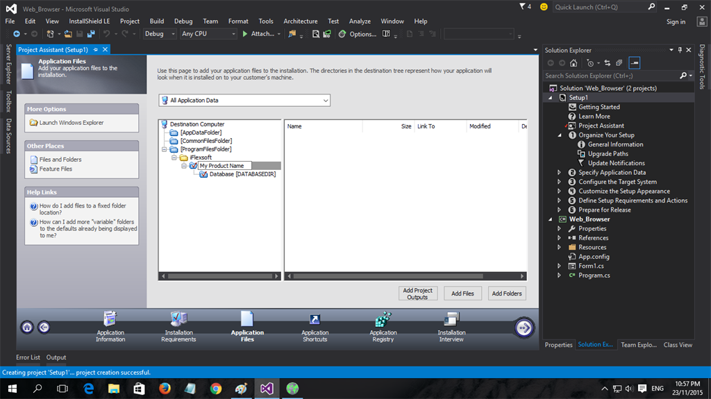This screenshot has width=711, height=399.
Task: Select General Information in Solution Explorer
Action: 615,144
